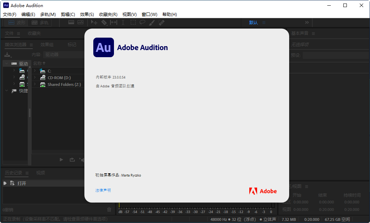370x223 pixels.
Task: Choose the Spot Healing Brush tool
Action: pos(161,22)
